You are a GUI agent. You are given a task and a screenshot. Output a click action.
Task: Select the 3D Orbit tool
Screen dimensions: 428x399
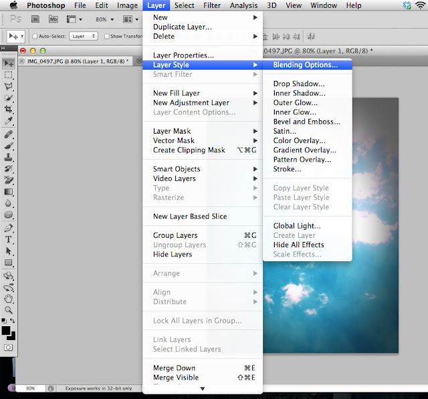click(x=9, y=287)
